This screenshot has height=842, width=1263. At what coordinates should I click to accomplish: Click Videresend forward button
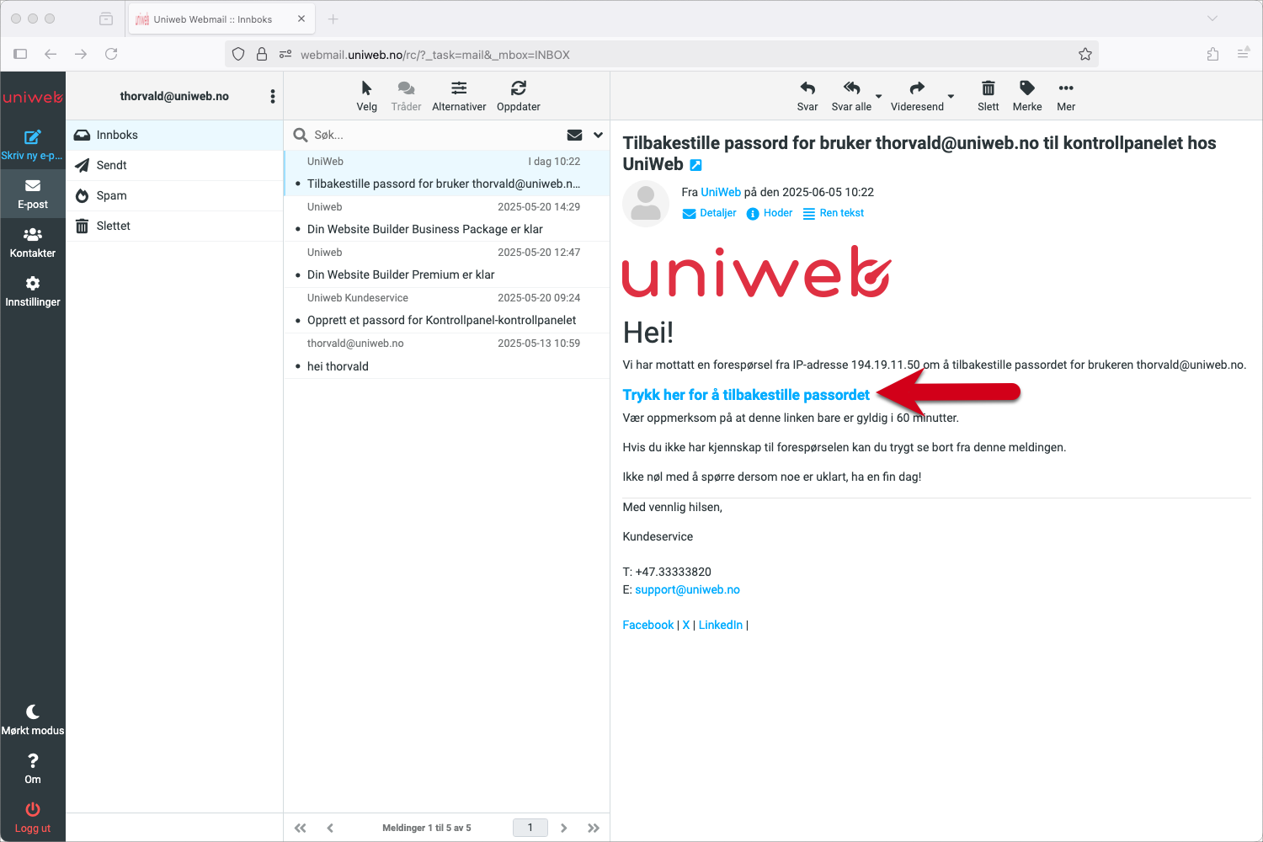coord(917,96)
